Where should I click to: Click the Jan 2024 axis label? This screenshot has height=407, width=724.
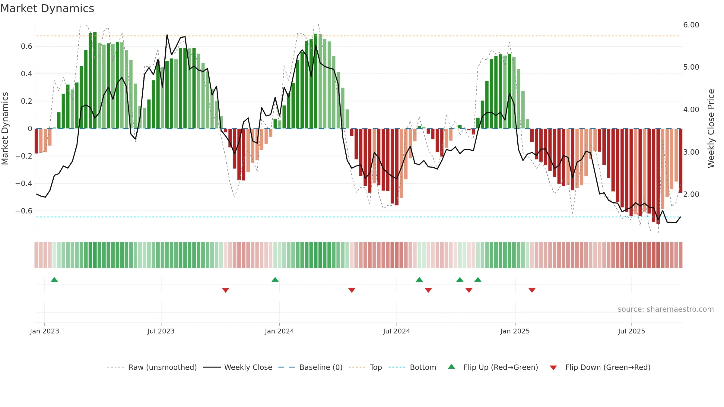279,331
